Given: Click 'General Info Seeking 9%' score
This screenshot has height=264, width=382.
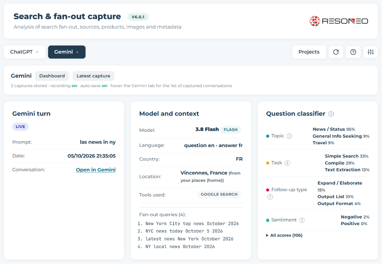Looking at the screenshot, I should coord(341,136).
